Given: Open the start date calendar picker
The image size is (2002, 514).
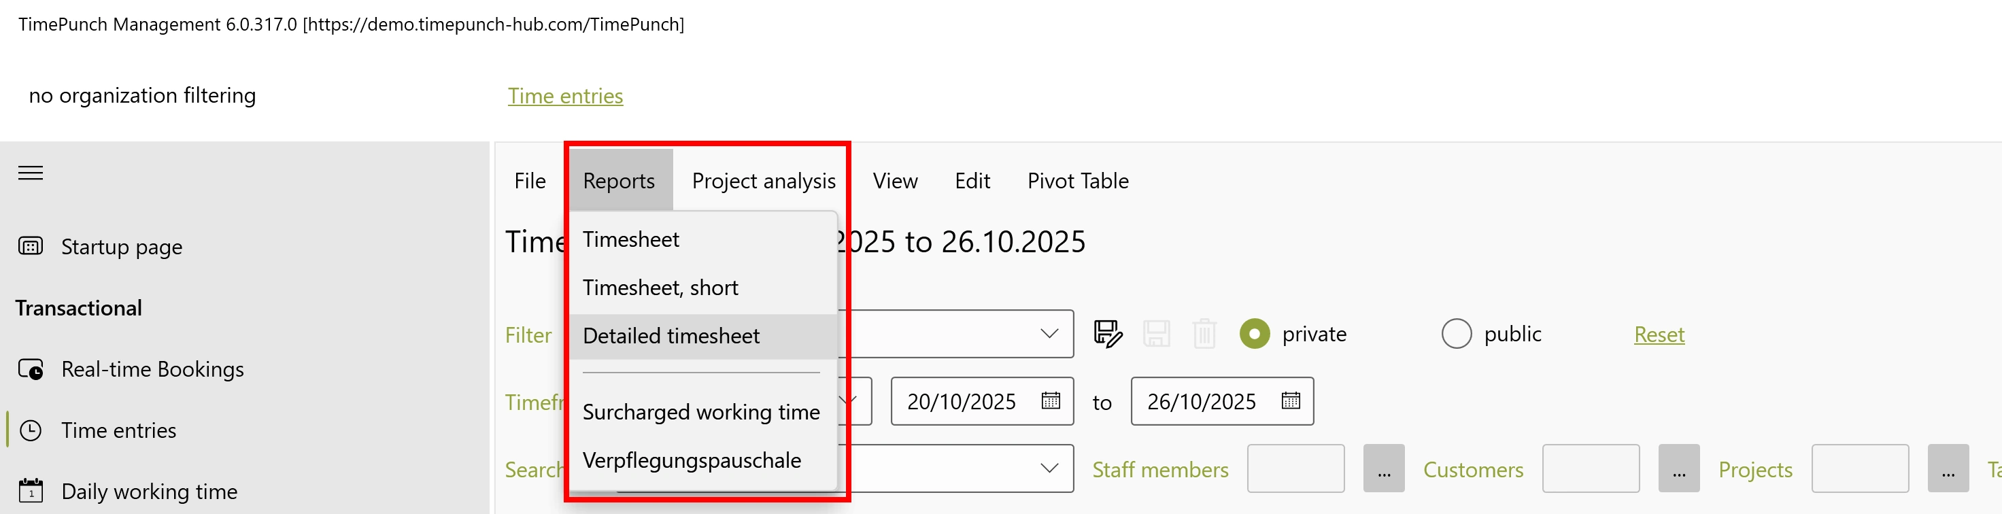Looking at the screenshot, I should [x=1050, y=400].
